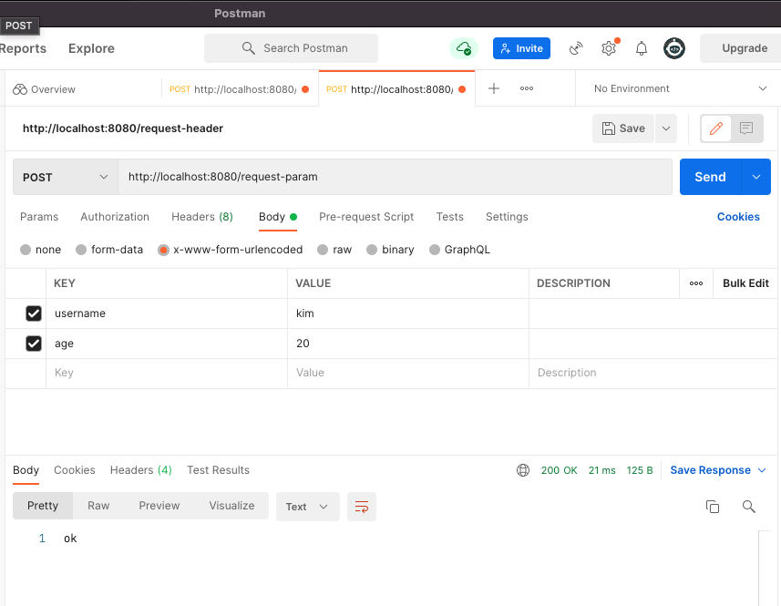Screen dimensions: 781x606
Task: Select the raw body radio button
Action: tap(323, 250)
